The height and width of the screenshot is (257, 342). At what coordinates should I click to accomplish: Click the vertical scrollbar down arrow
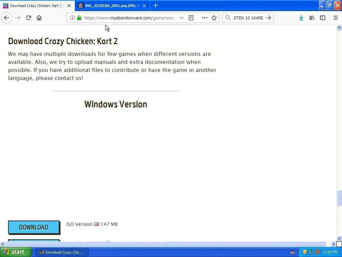339,238
